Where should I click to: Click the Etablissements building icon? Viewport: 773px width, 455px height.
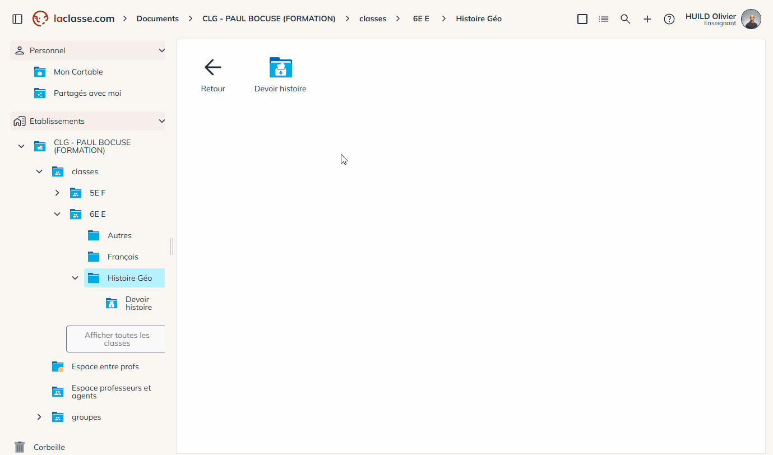[20, 121]
